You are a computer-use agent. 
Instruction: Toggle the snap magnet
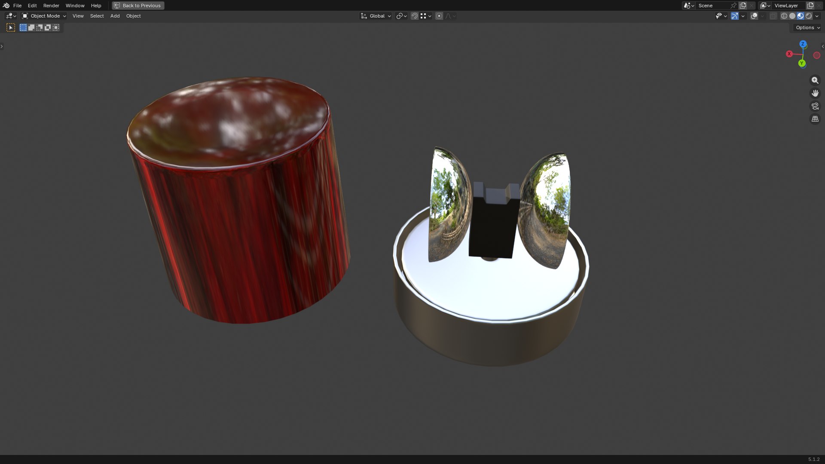click(415, 16)
